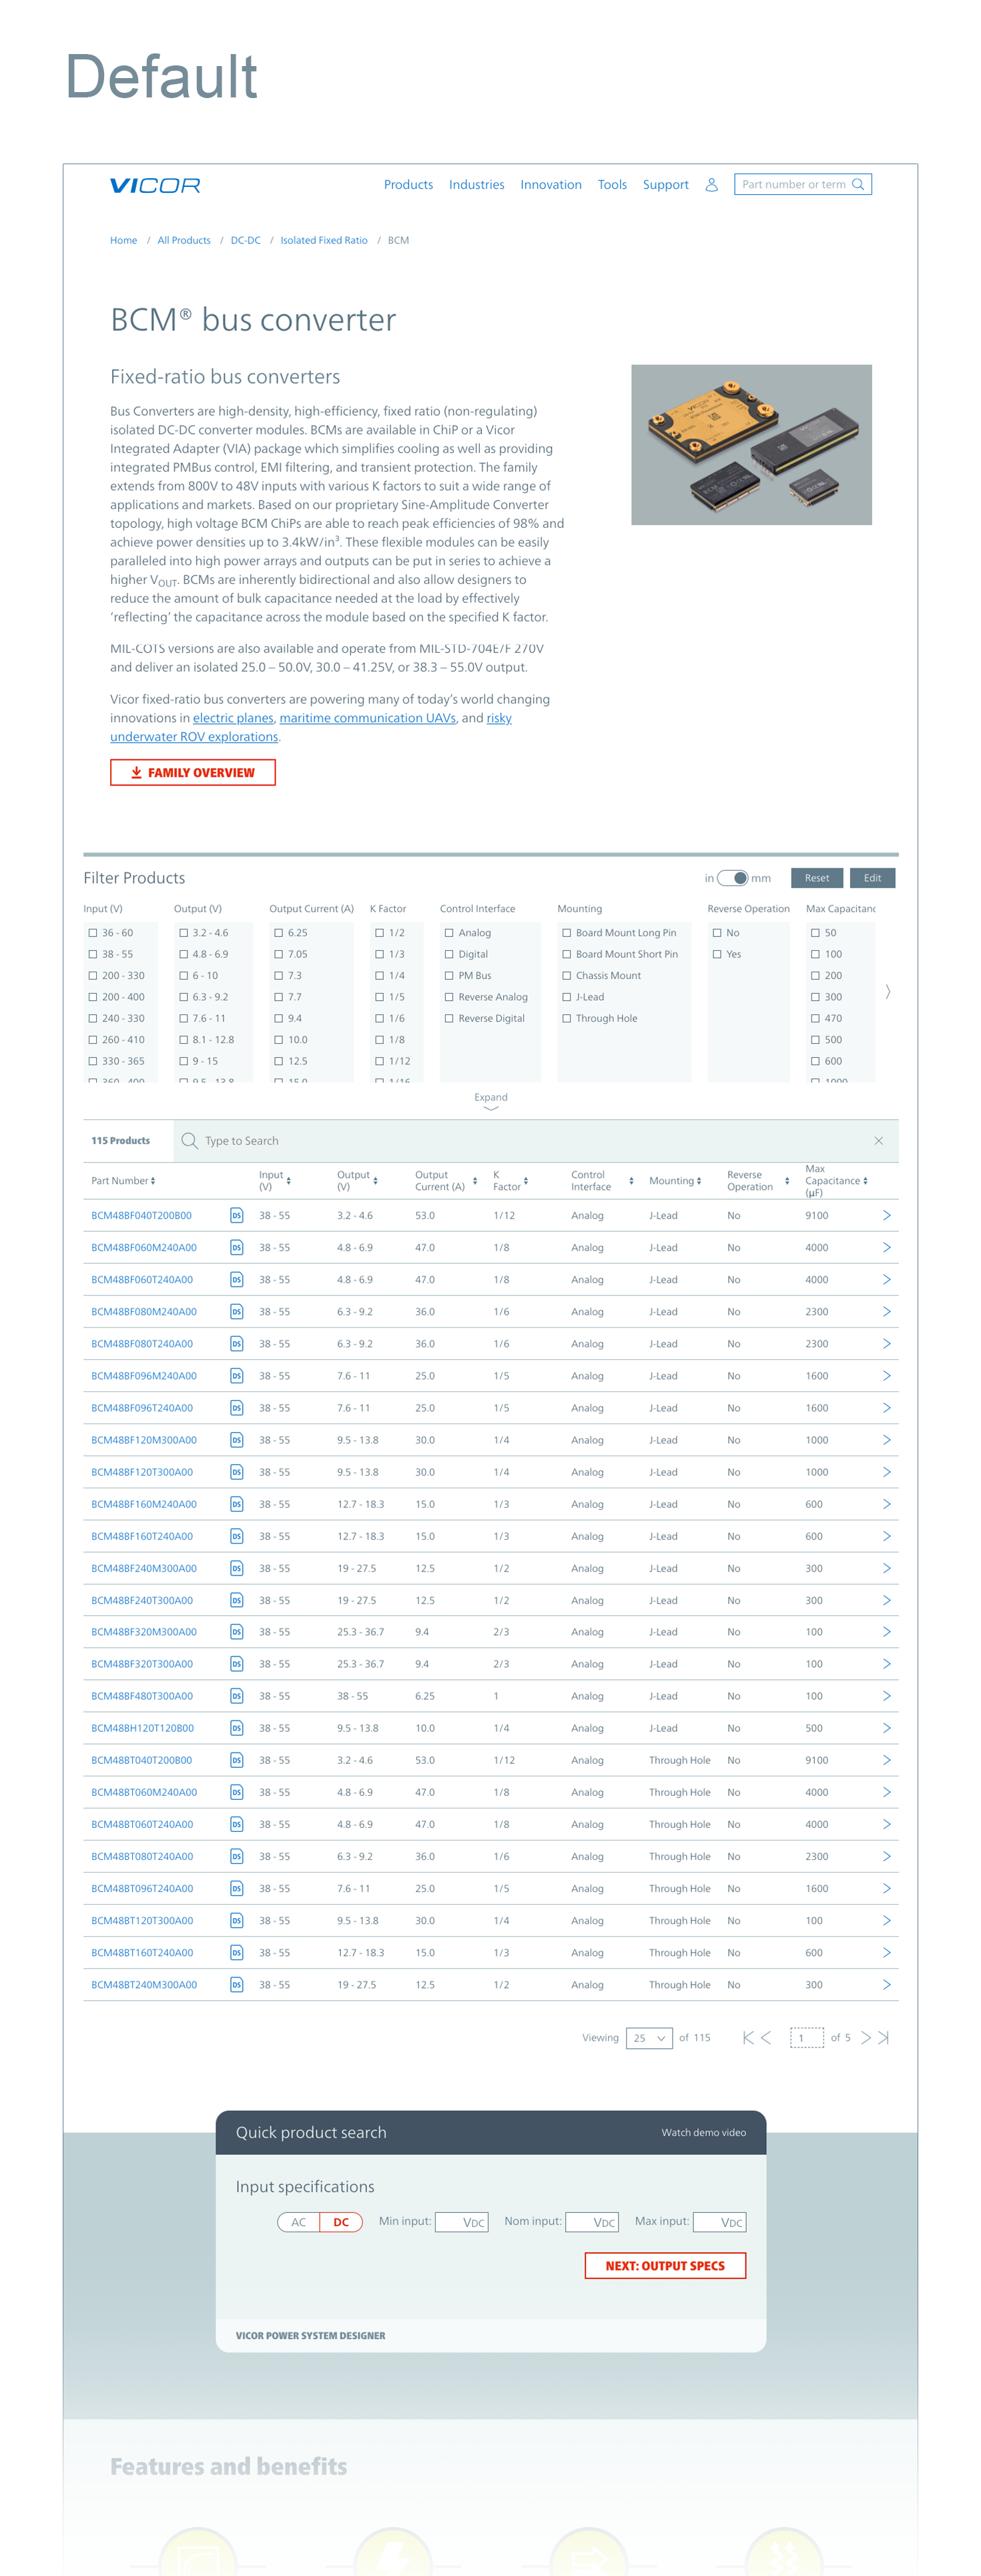
Task: Open the electric planes link
Action: click(x=233, y=718)
